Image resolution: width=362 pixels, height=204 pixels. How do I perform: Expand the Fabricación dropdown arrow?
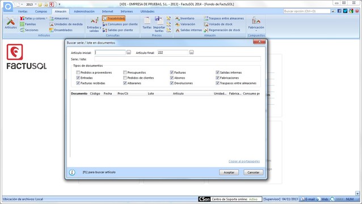(256, 31)
